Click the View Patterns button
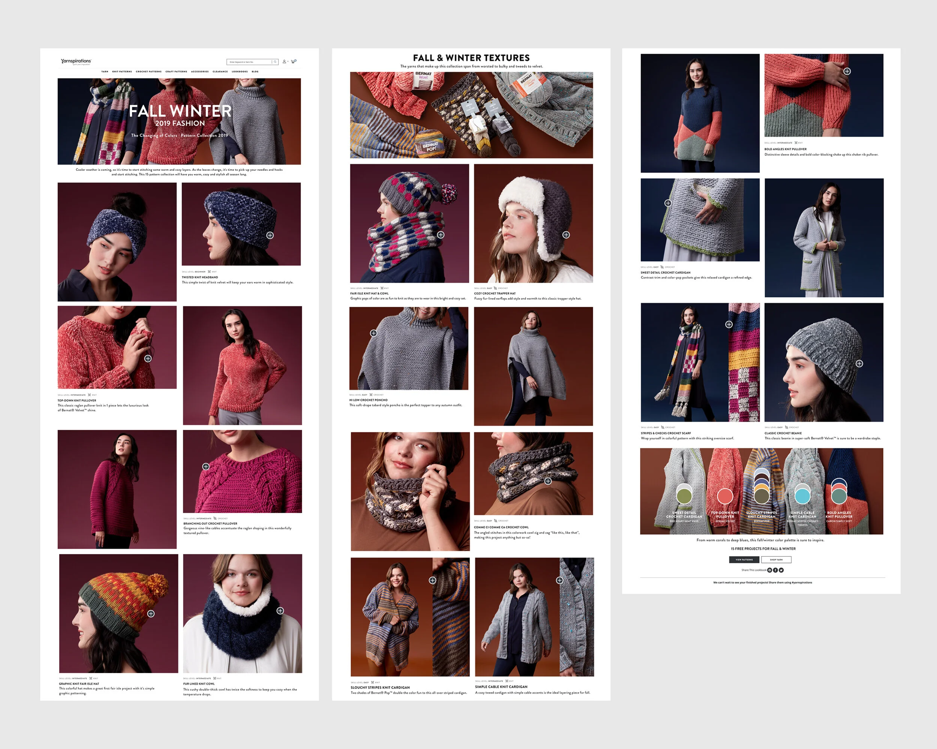937x749 pixels. click(744, 560)
